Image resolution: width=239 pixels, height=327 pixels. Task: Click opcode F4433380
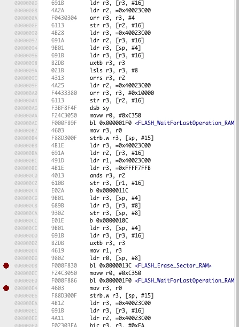tap(64, 93)
